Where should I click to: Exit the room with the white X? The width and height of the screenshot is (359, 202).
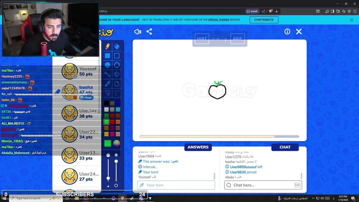(299, 32)
